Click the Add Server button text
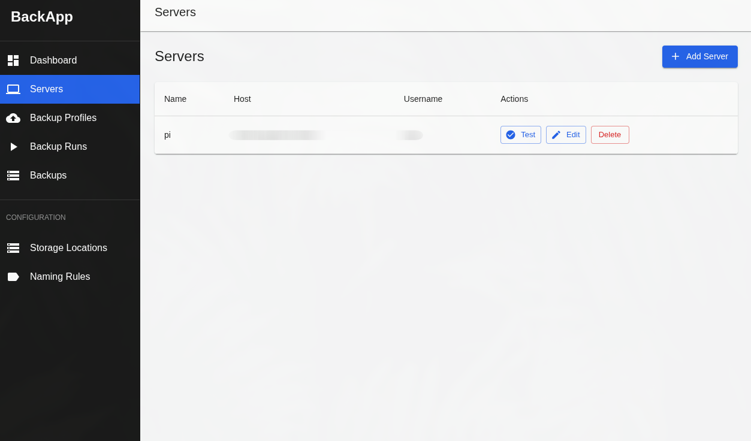The image size is (751, 441). (x=707, y=56)
